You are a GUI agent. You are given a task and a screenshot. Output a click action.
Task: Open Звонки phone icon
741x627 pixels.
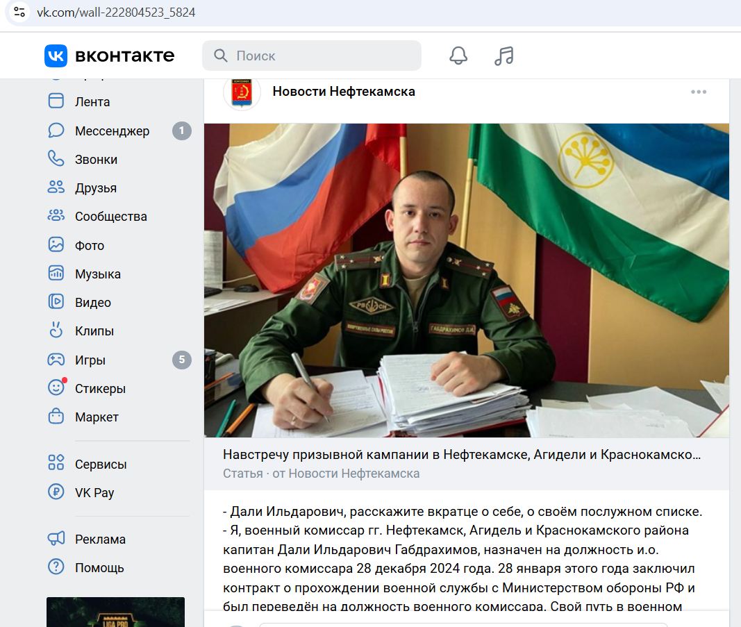(56, 159)
